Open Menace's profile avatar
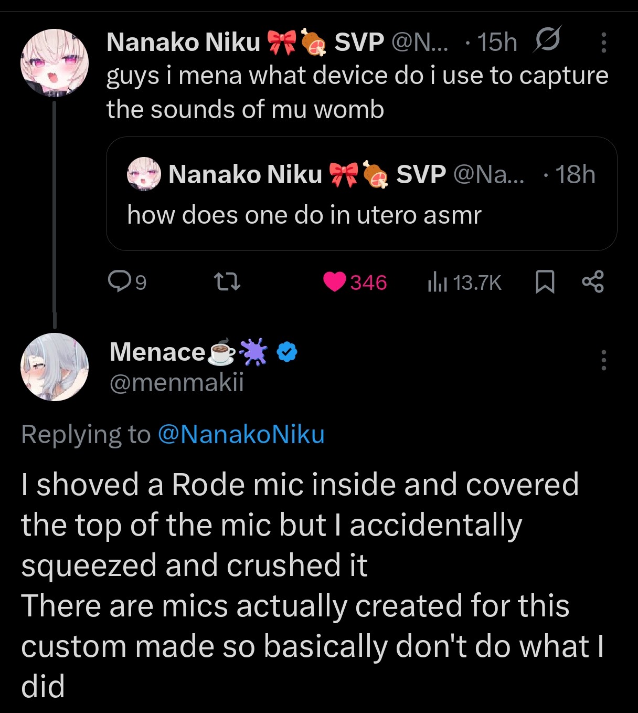 (54, 366)
